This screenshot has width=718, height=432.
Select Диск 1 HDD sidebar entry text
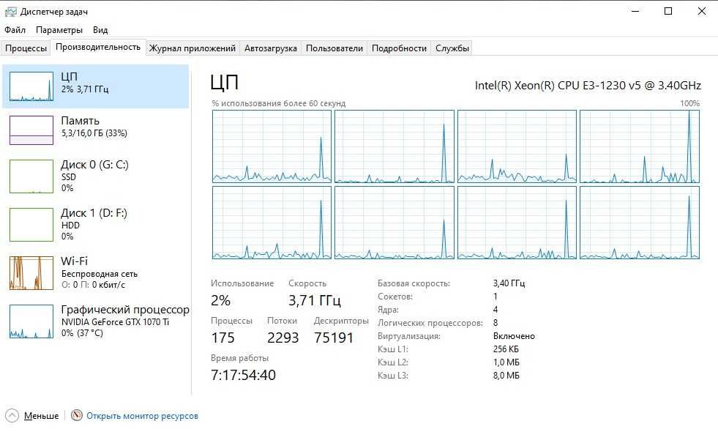tap(94, 224)
